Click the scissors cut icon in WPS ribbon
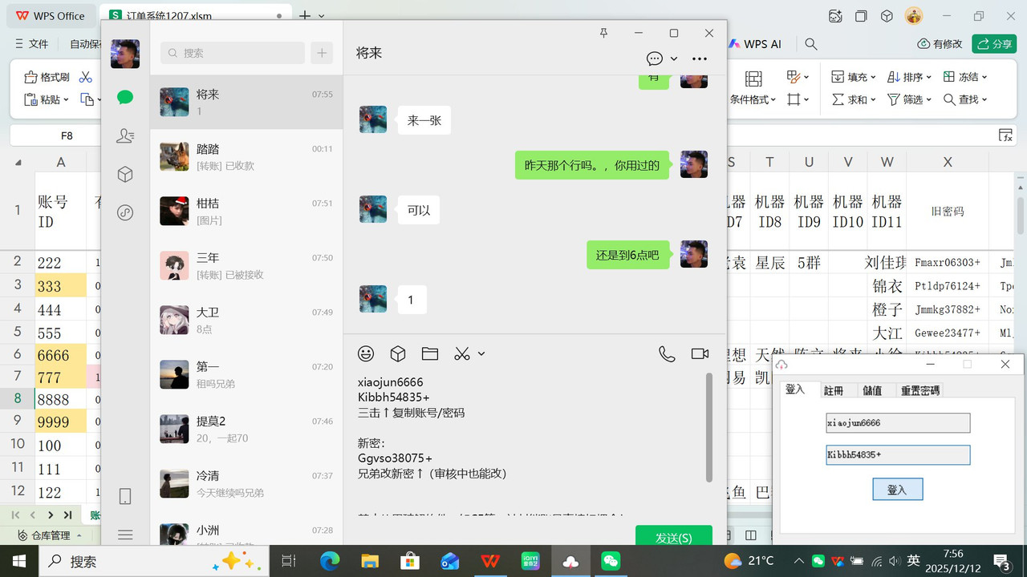1027x577 pixels. click(86, 77)
